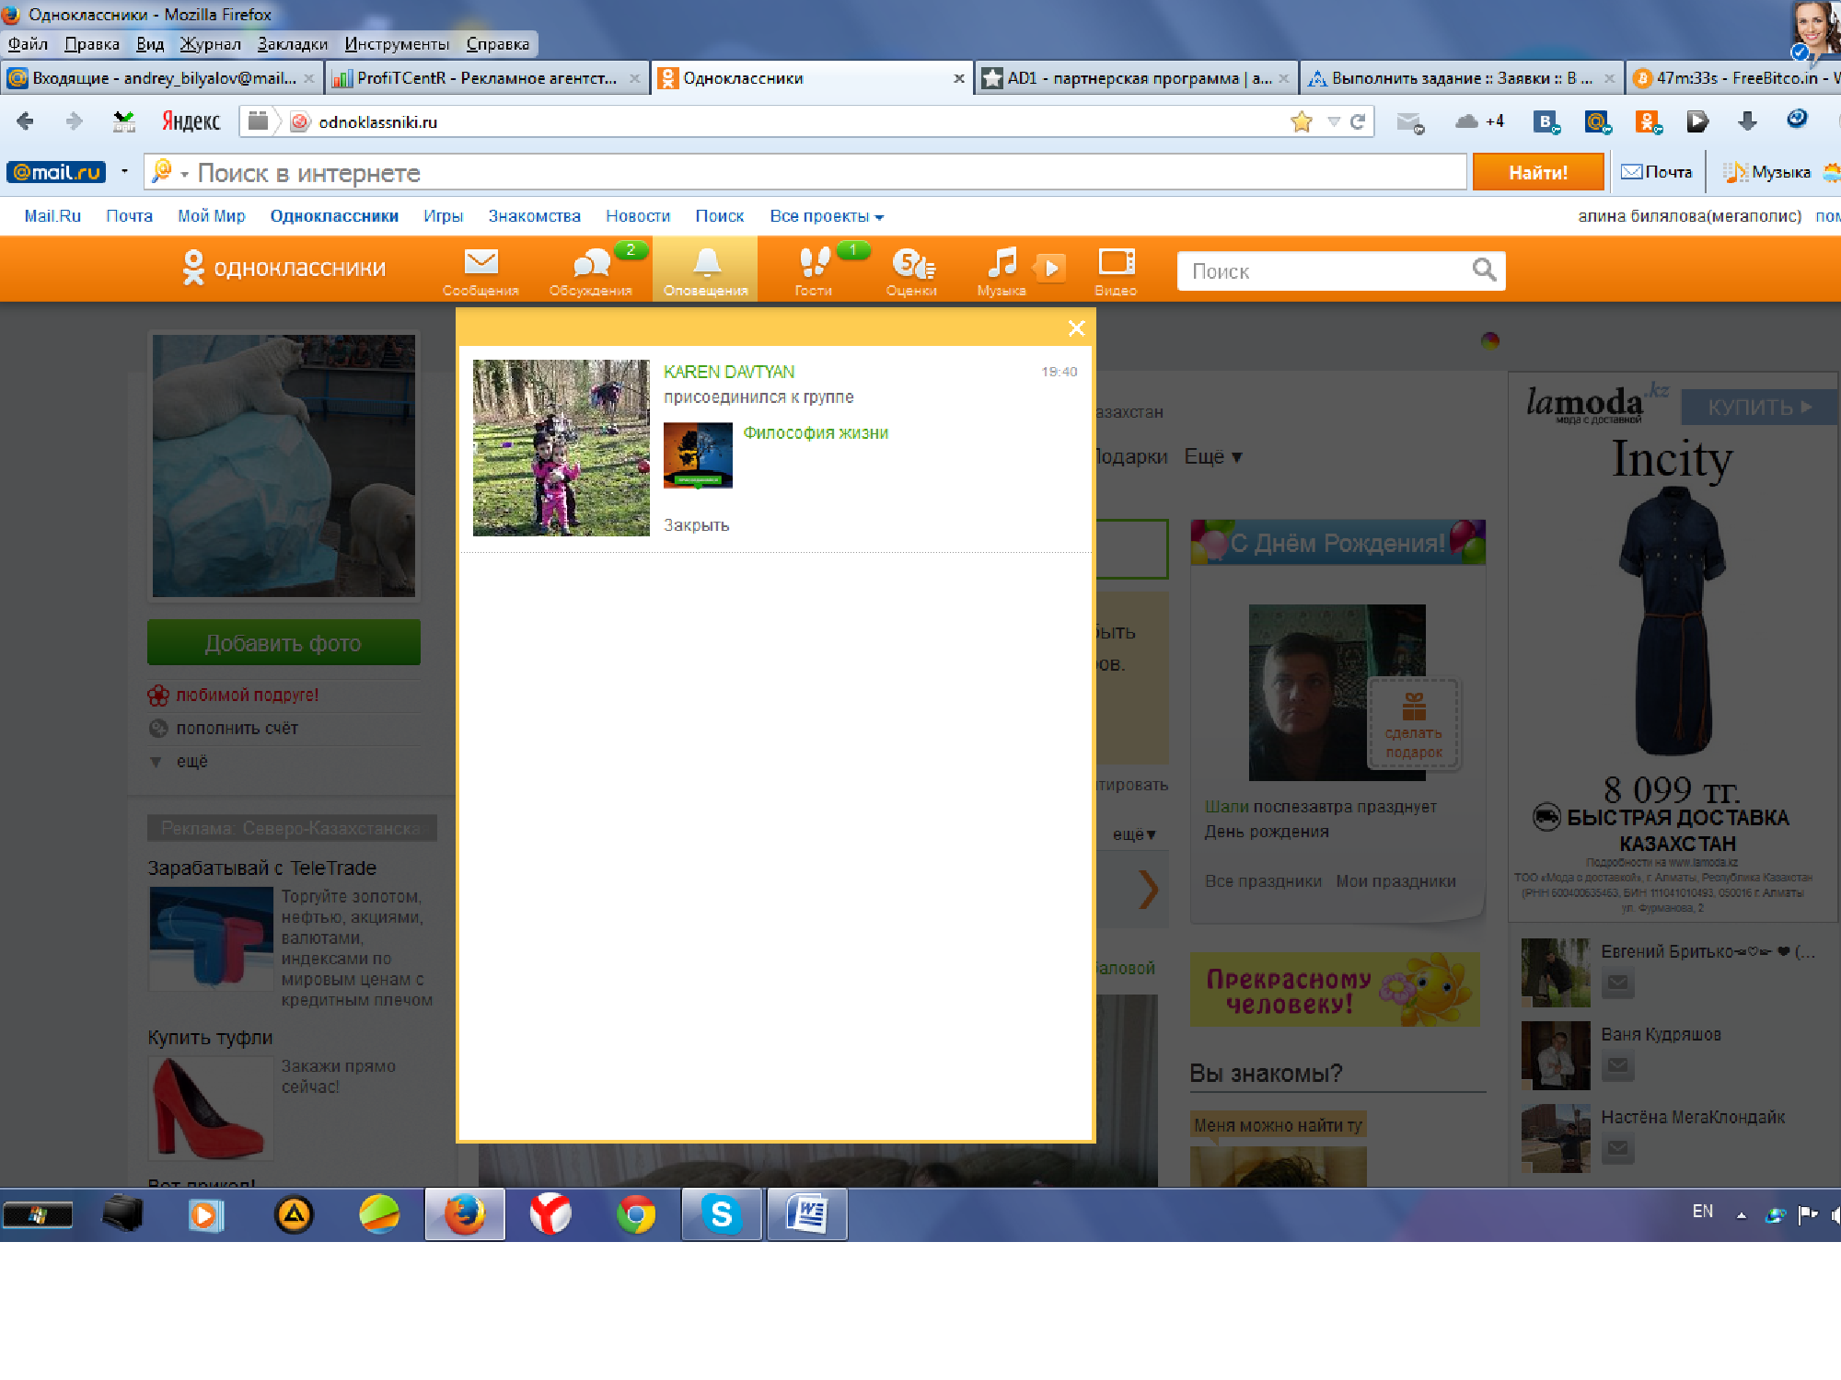The width and height of the screenshot is (1841, 1380).
Task: Expand the Все проекты dropdown
Action: (x=827, y=216)
